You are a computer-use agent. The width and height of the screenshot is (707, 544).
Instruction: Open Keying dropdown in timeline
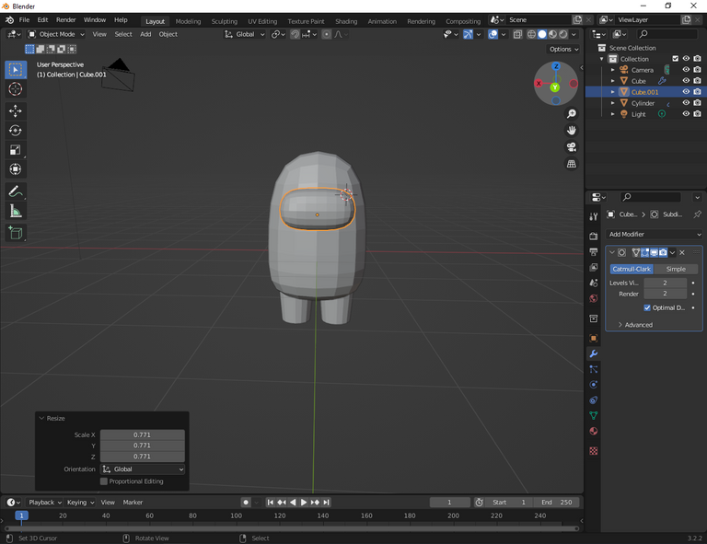[x=81, y=502]
